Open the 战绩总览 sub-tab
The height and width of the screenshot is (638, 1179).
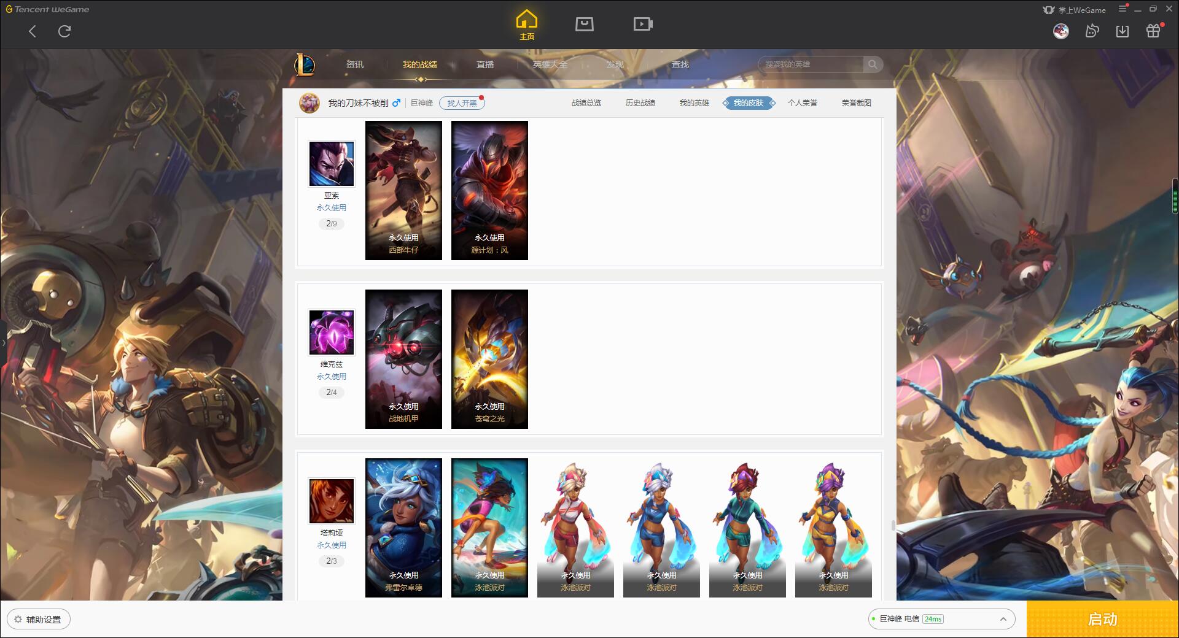(586, 103)
